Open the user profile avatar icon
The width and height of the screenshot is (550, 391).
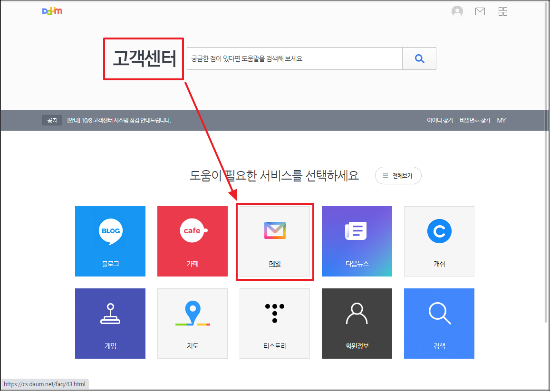(457, 11)
